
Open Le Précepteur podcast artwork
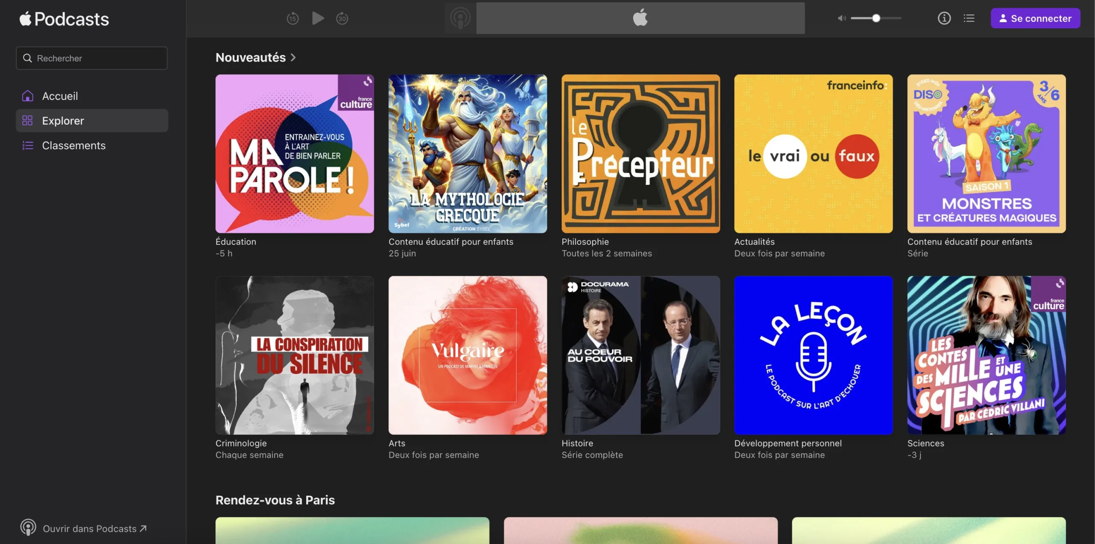pos(641,154)
